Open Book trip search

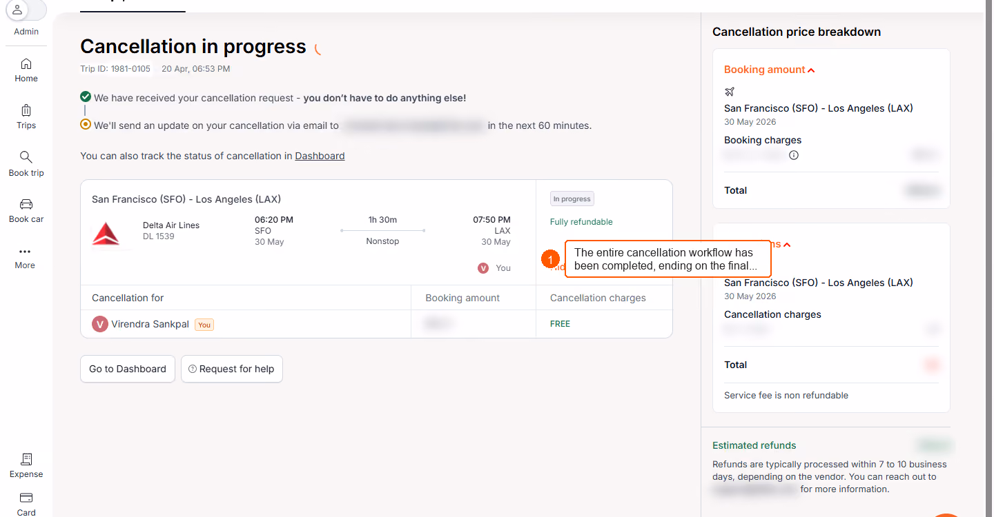(26, 164)
